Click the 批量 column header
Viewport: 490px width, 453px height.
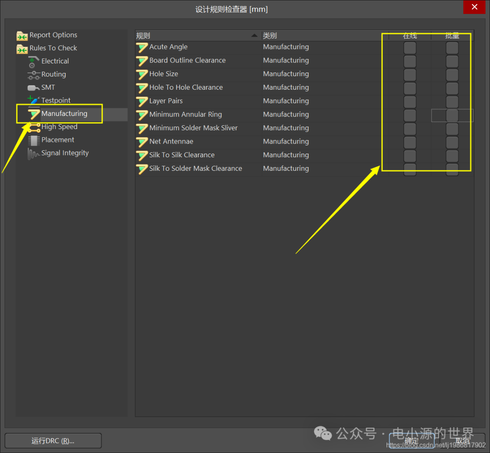[x=452, y=36]
